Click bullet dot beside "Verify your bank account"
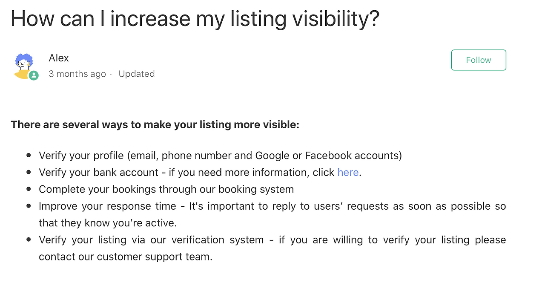 (x=29, y=172)
